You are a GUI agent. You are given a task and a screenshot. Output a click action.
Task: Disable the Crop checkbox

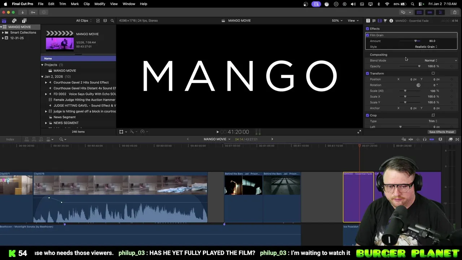point(367,115)
